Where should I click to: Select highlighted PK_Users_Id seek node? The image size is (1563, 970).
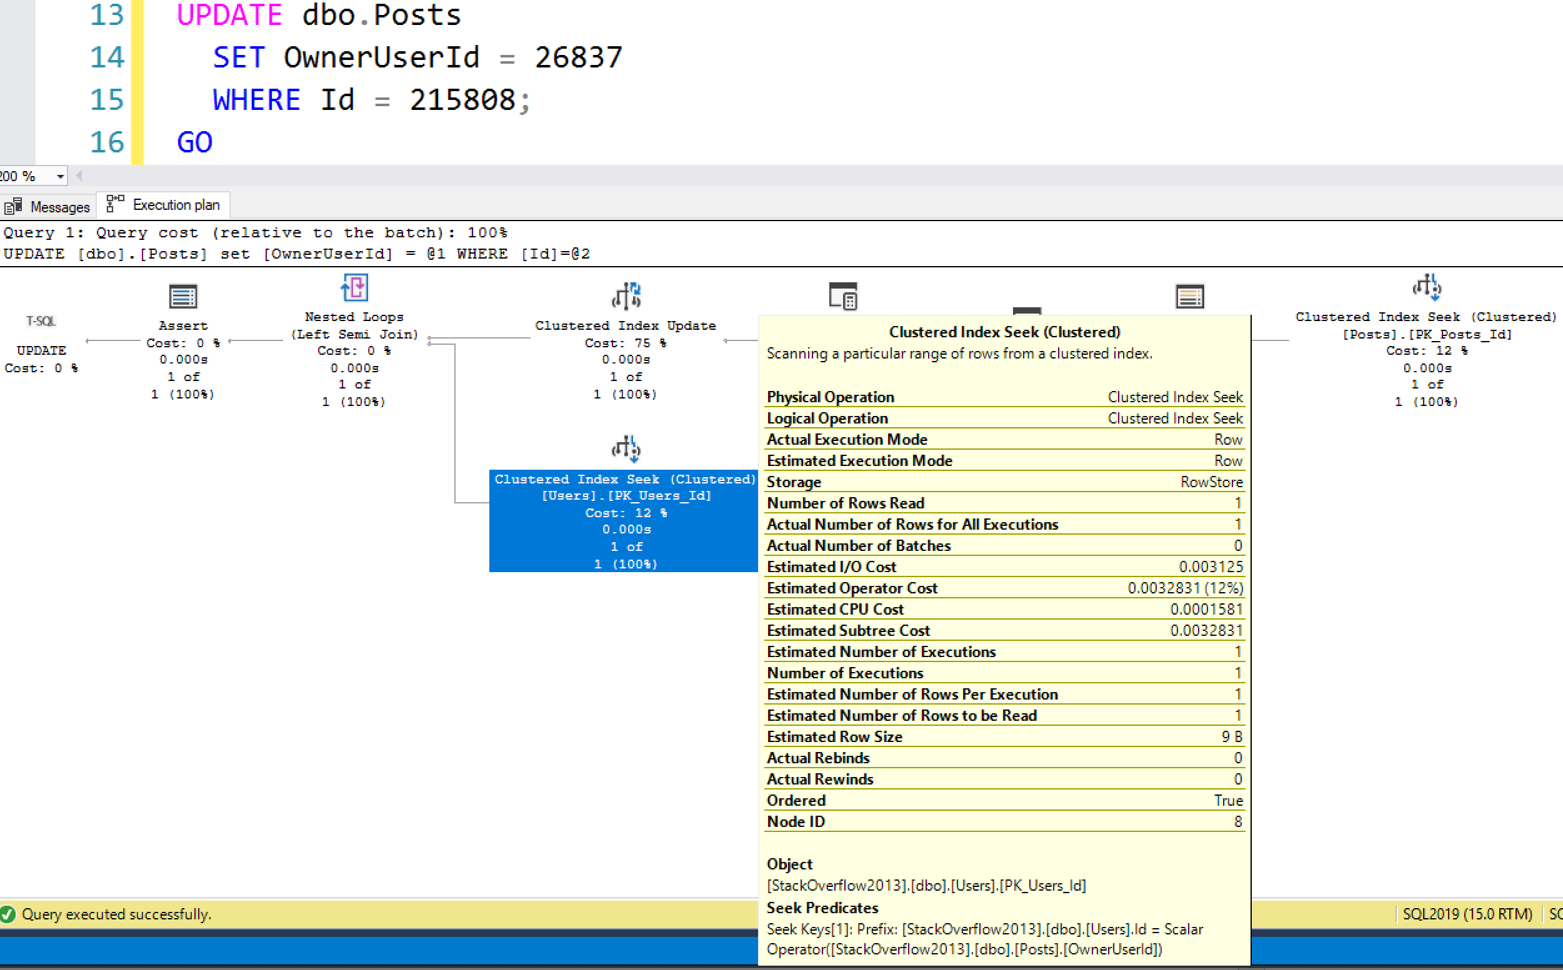point(625,521)
